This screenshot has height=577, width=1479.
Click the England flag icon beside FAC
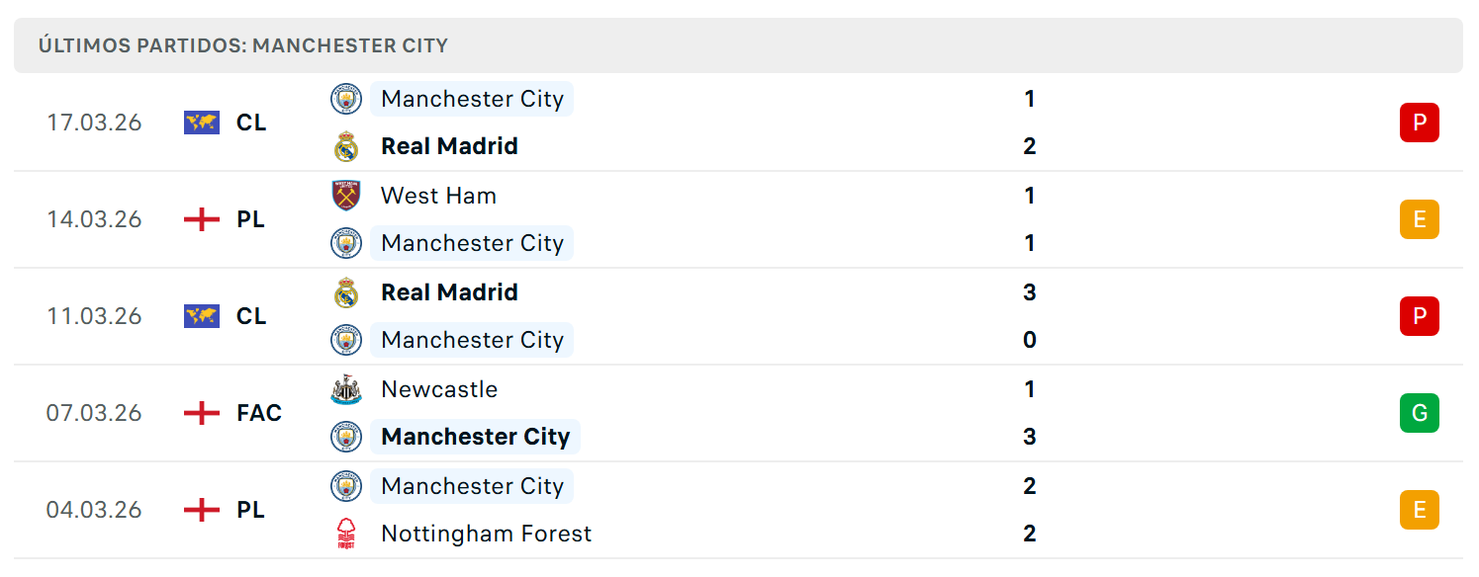[x=202, y=413]
